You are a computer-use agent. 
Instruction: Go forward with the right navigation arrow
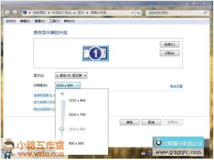click(x=14, y=13)
